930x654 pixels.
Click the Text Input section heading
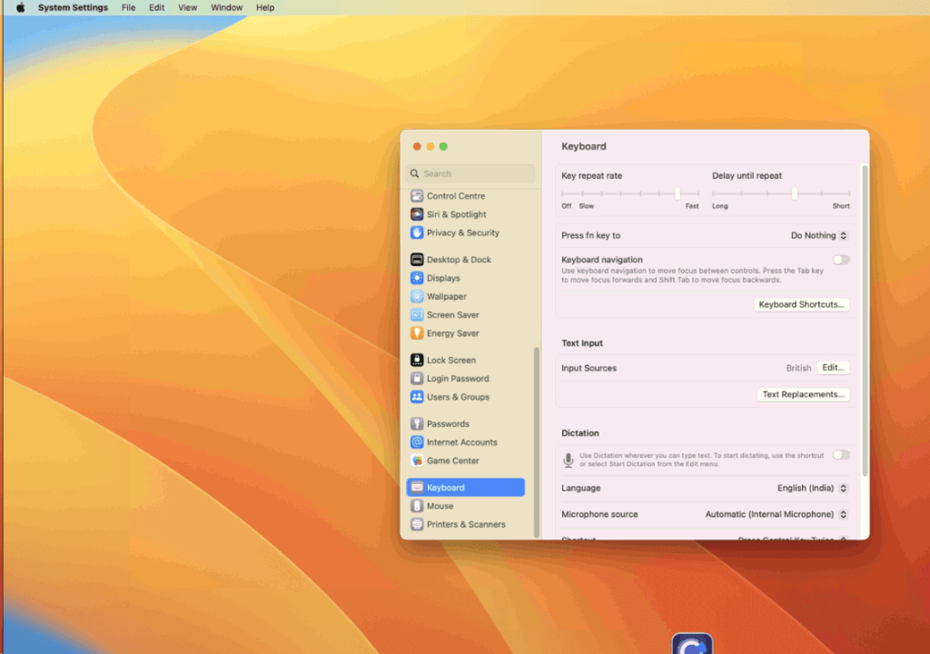coord(582,343)
